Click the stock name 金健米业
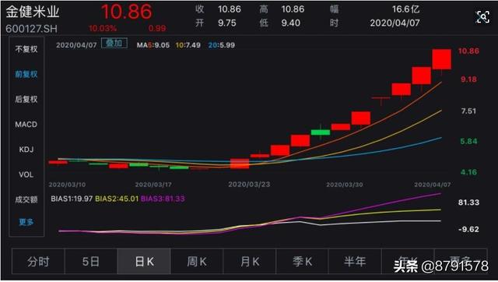 33,12
